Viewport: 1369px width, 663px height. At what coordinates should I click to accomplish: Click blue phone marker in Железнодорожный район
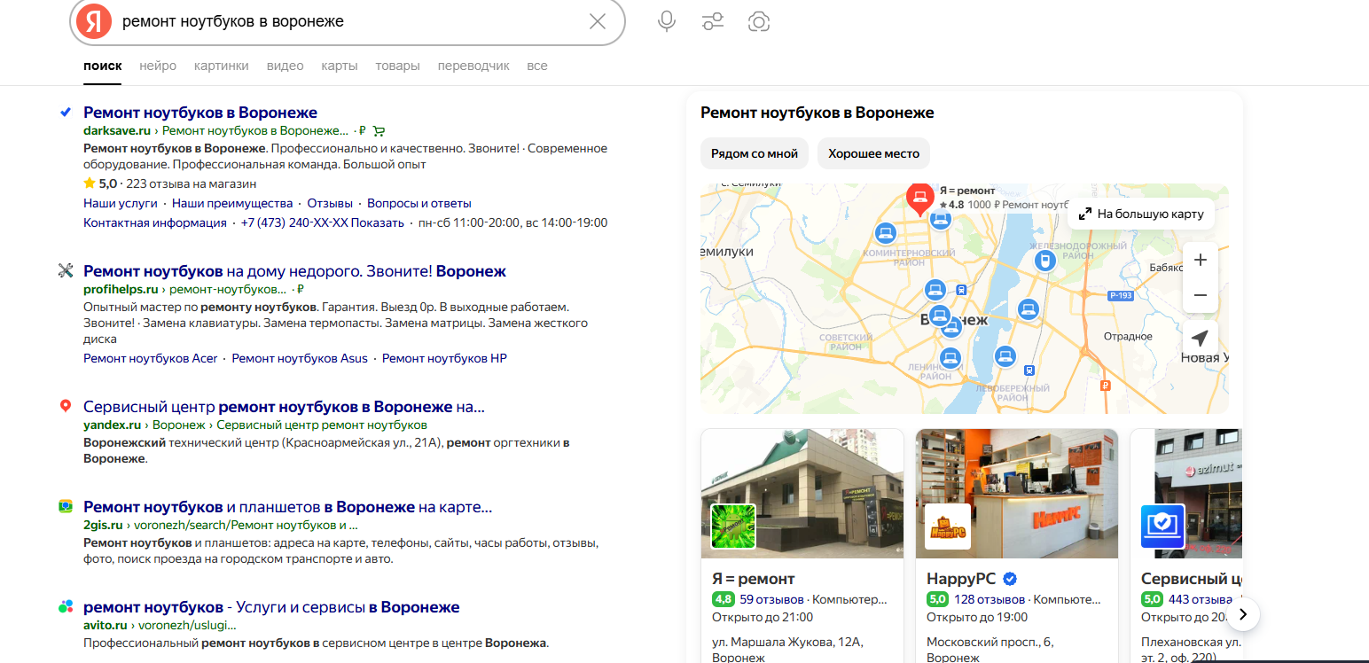(x=1046, y=261)
